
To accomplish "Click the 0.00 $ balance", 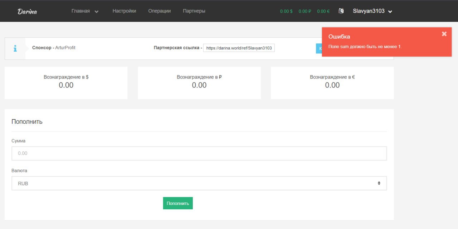I will (x=286, y=11).
